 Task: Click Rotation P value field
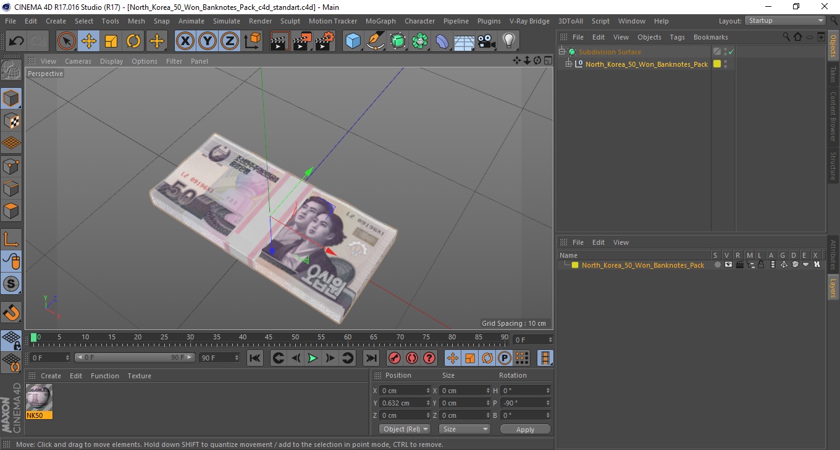coord(525,403)
